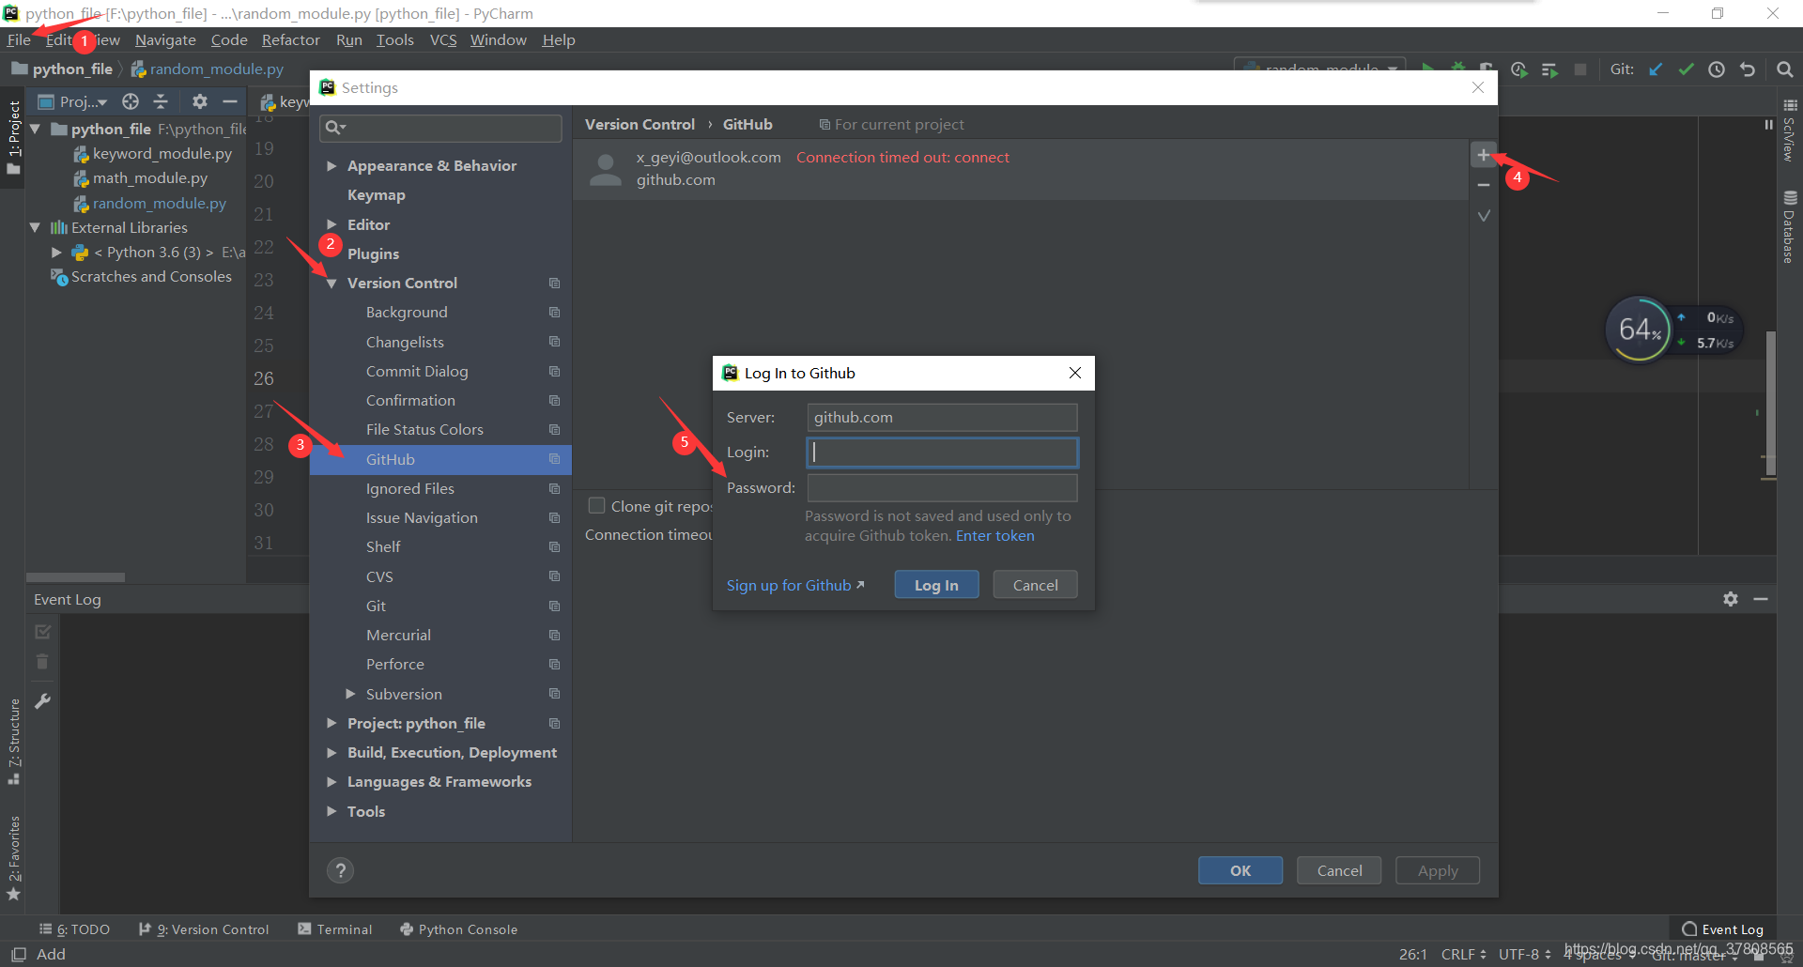This screenshot has height=967, width=1803.
Task: Open the SciView side tool window
Action: pos(1790,130)
